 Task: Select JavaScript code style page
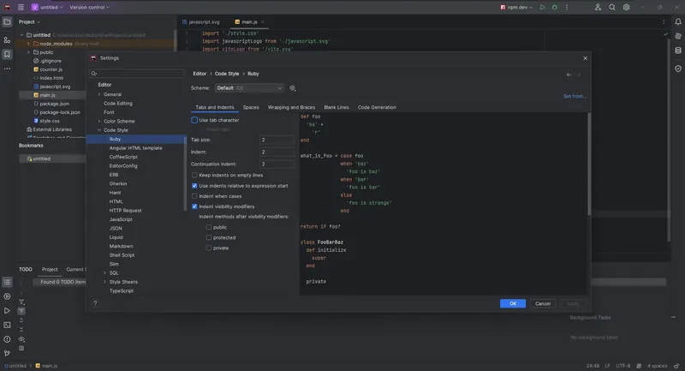click(x=121, y=219)
